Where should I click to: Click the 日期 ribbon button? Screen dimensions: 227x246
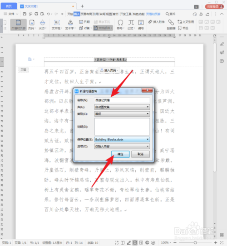pyautogui.click(x=84, y=22)
